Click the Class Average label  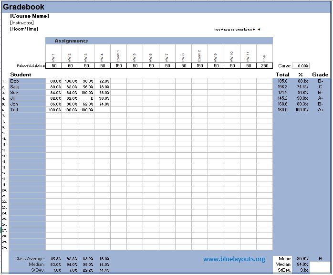(29, 259)
